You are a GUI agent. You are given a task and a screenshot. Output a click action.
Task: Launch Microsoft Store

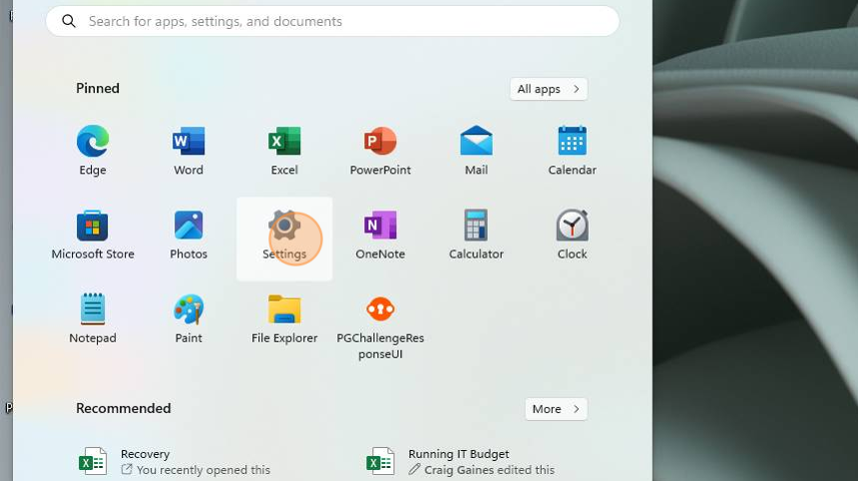(x=93, y=235)
